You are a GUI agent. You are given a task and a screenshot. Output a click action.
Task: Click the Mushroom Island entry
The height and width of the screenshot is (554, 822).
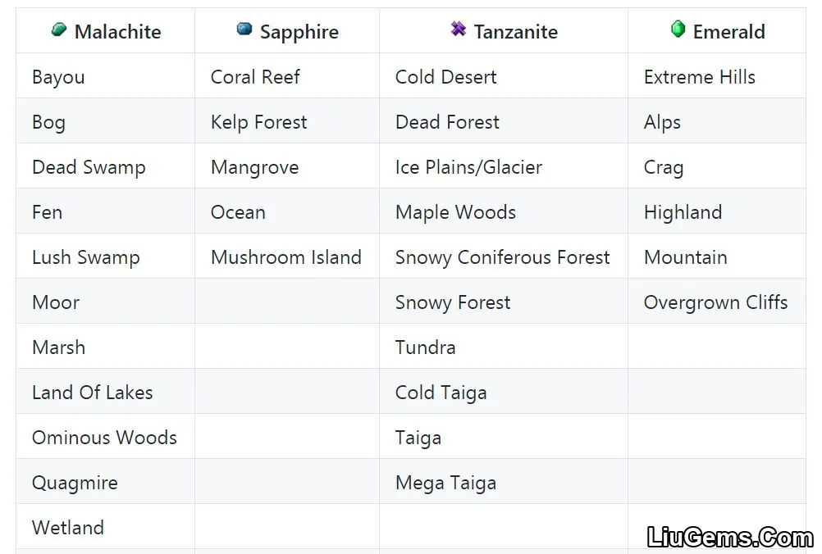pyautogui.click(x=286, y=257)
